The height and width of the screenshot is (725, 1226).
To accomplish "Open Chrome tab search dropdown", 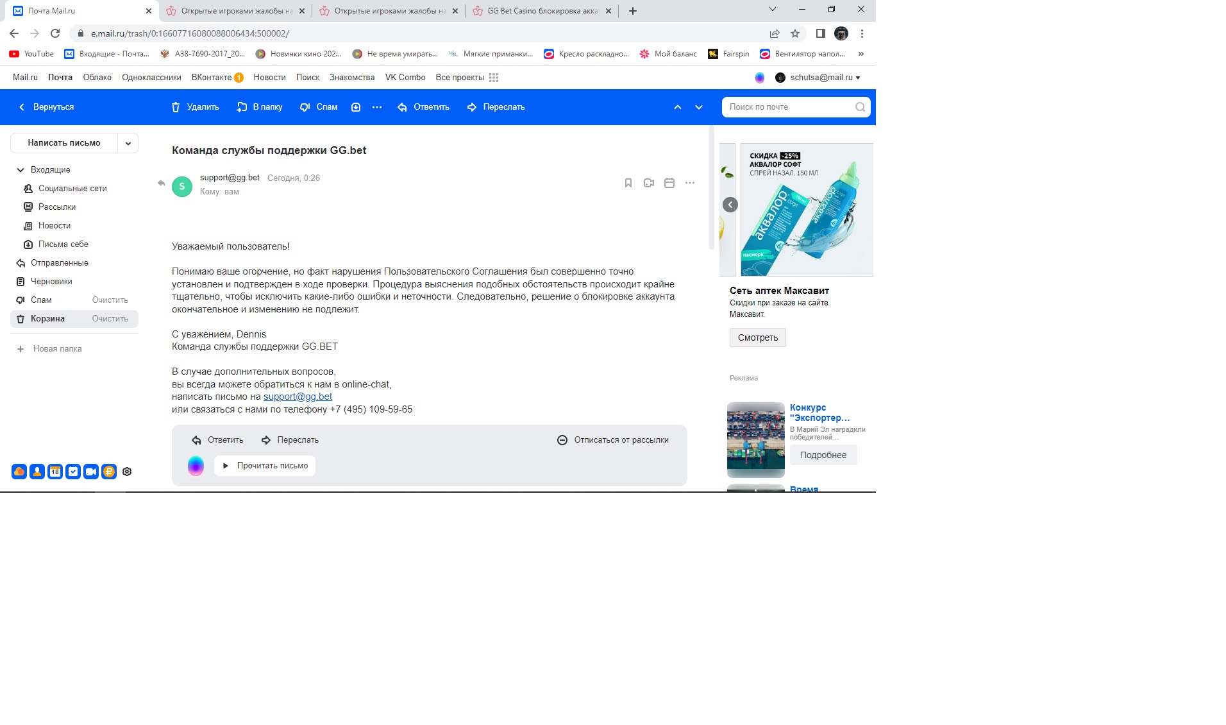I will click(x=773, y=10).
